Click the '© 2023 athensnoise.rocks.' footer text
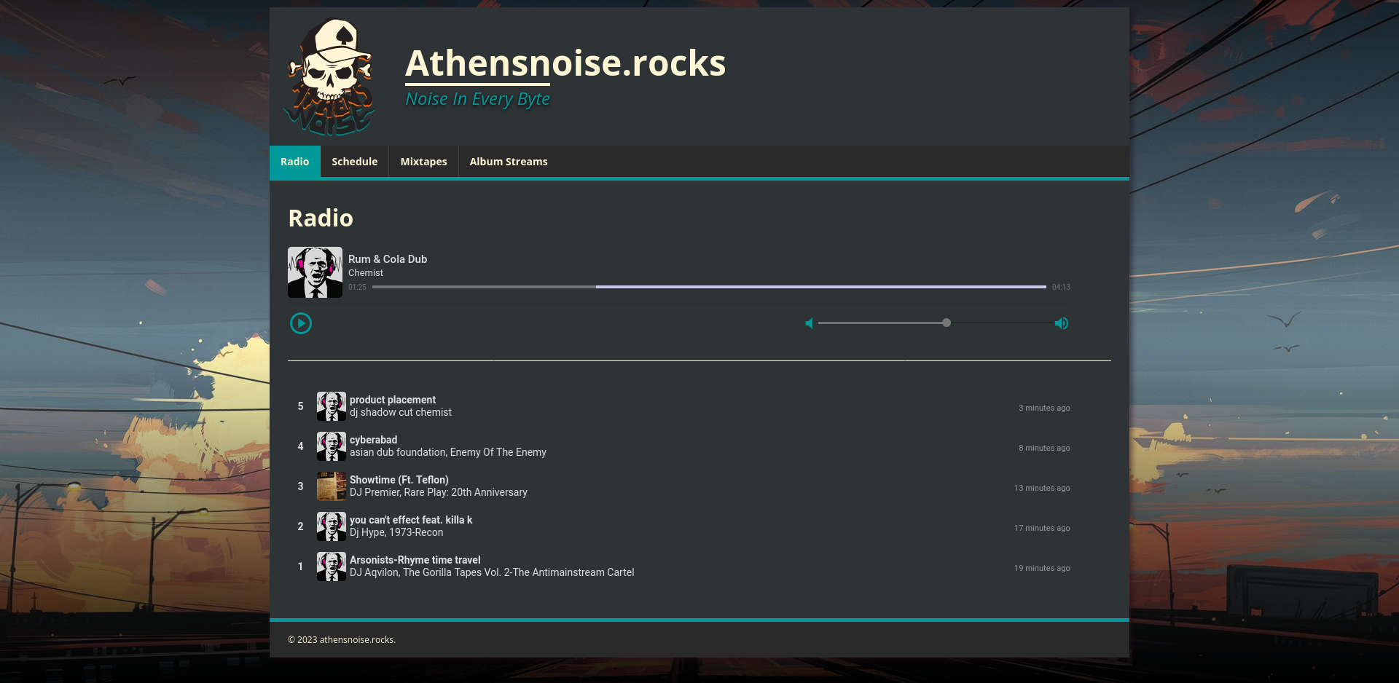Viewport: 1399px width, 683px height. pos(342,639)
